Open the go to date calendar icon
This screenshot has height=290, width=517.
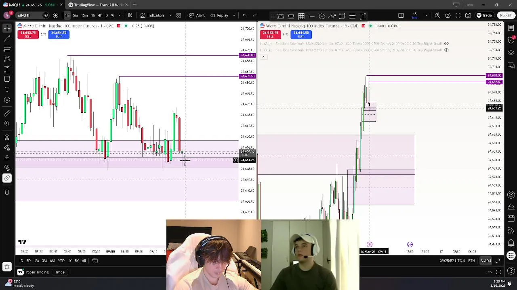pos(95,261)
